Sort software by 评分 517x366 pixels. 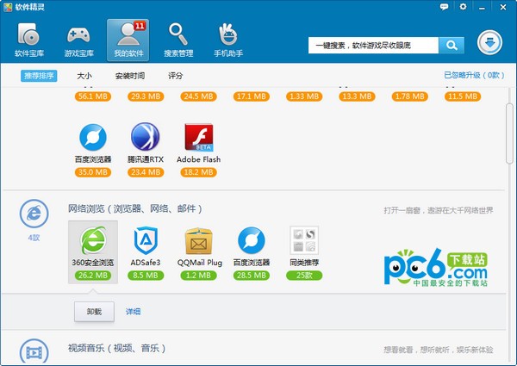tap(176, 76)
